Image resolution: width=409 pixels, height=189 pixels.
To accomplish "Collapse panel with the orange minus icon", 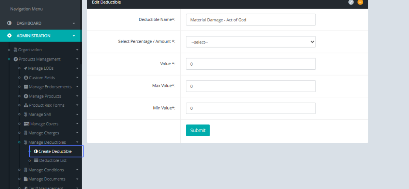I will tap(360, 2).
